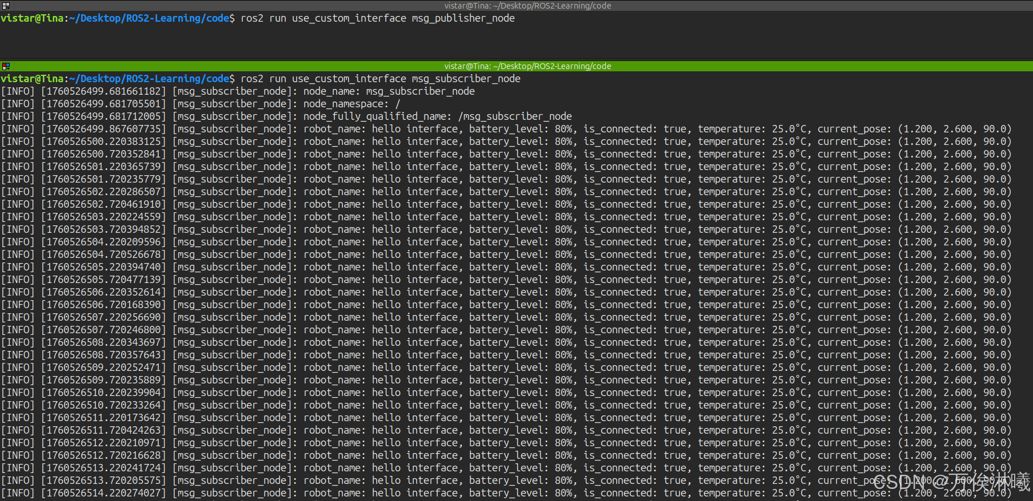Open the top pane's terminal group icon
Viewport: 1033px width, 501px height.
[x=6, y=6]
